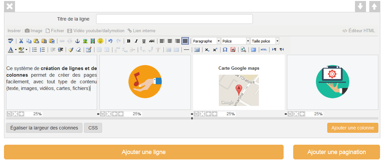Click the Ajouter une colonne button

(x=353, y=128)
